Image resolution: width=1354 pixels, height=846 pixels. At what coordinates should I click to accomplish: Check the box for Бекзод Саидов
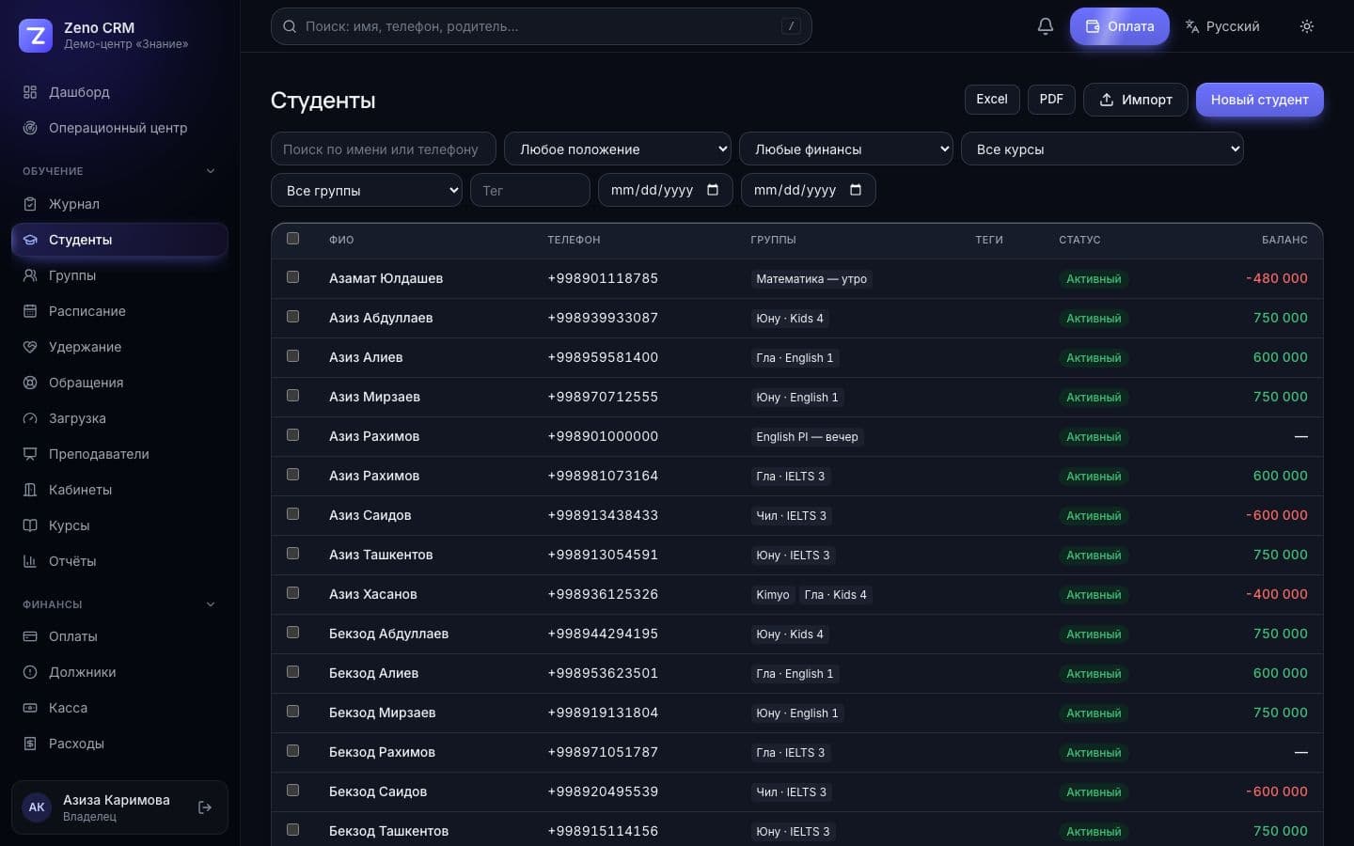292,791
